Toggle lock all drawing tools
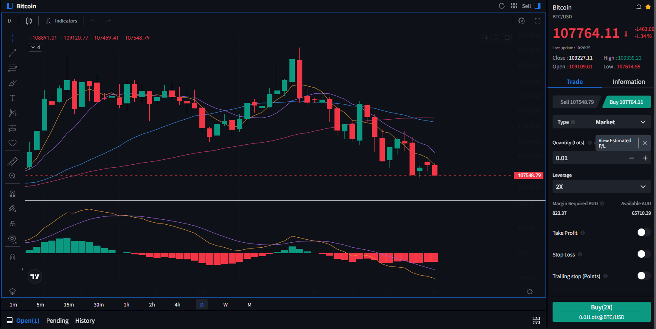This screenshot has width=656, height=329. point(13,224)
